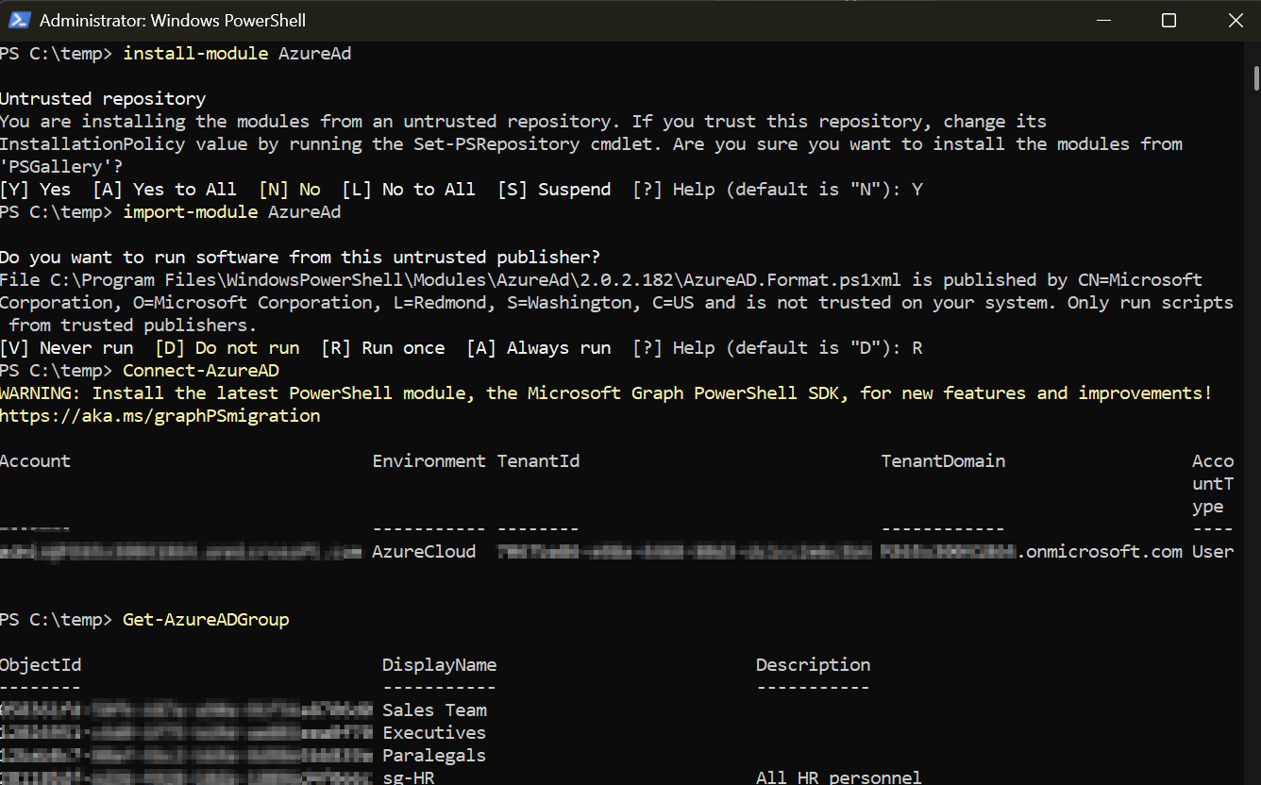The height and width of the screenshot is (785, 1261).
Task: Select the 'Connect-AzureAD' command text
Action: pyautogui.click(x=201, y=371)
